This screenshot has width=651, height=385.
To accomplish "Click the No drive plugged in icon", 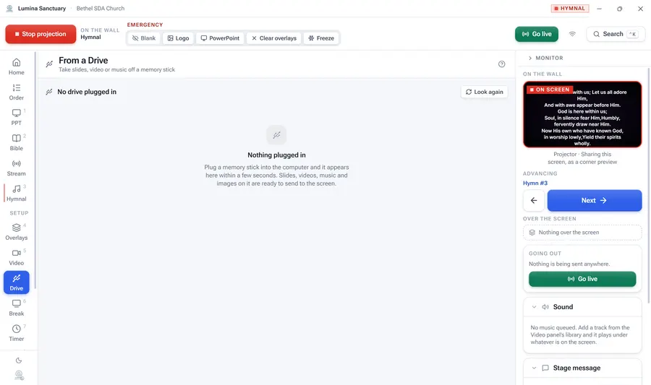I will (x=49, y=92).
